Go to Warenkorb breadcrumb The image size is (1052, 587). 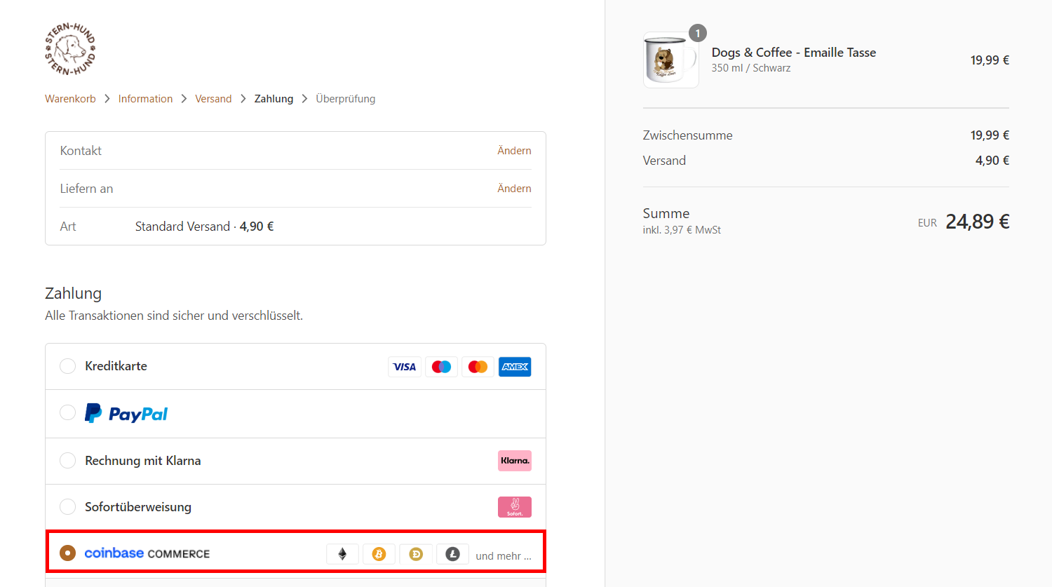[70, 99]
